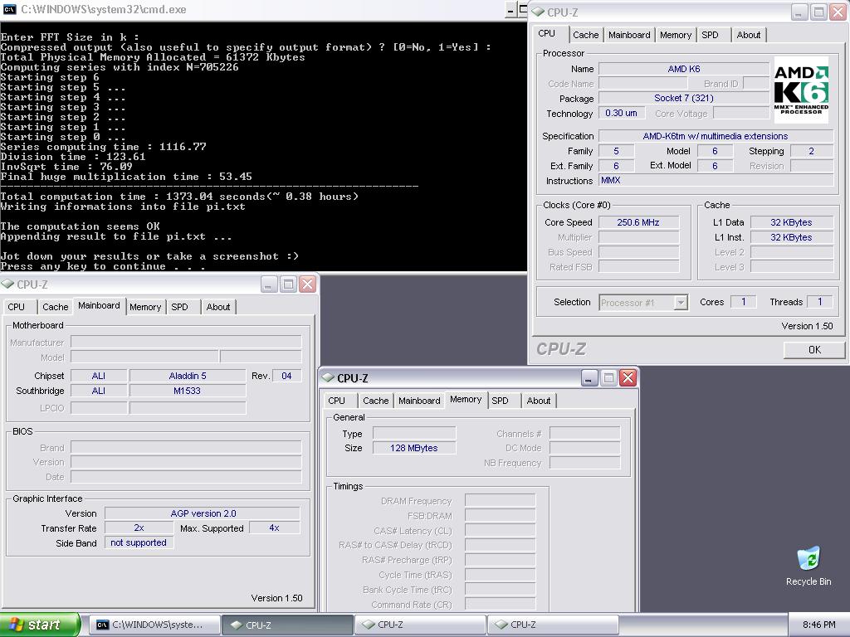Click L1 Inst. cache value 32 KBytes
The image size is (850, 637).
791,237
